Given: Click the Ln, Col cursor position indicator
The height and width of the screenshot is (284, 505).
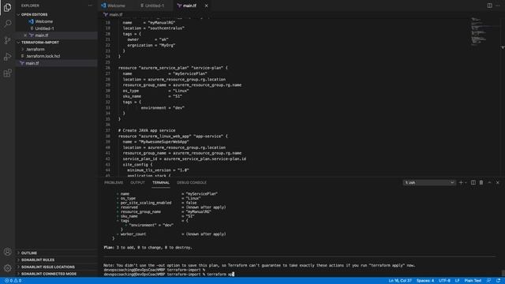Looking at the screenshot, I should [x=400, y=281].
